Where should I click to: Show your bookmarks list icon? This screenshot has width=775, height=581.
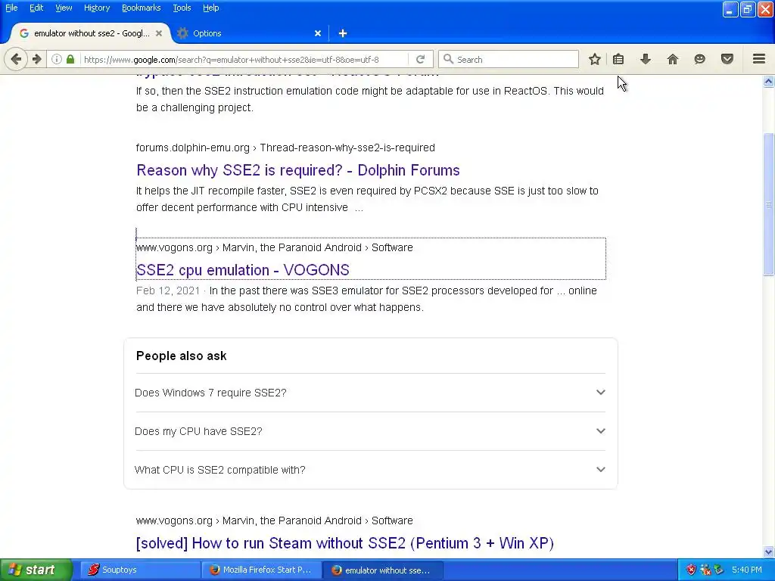618,59
